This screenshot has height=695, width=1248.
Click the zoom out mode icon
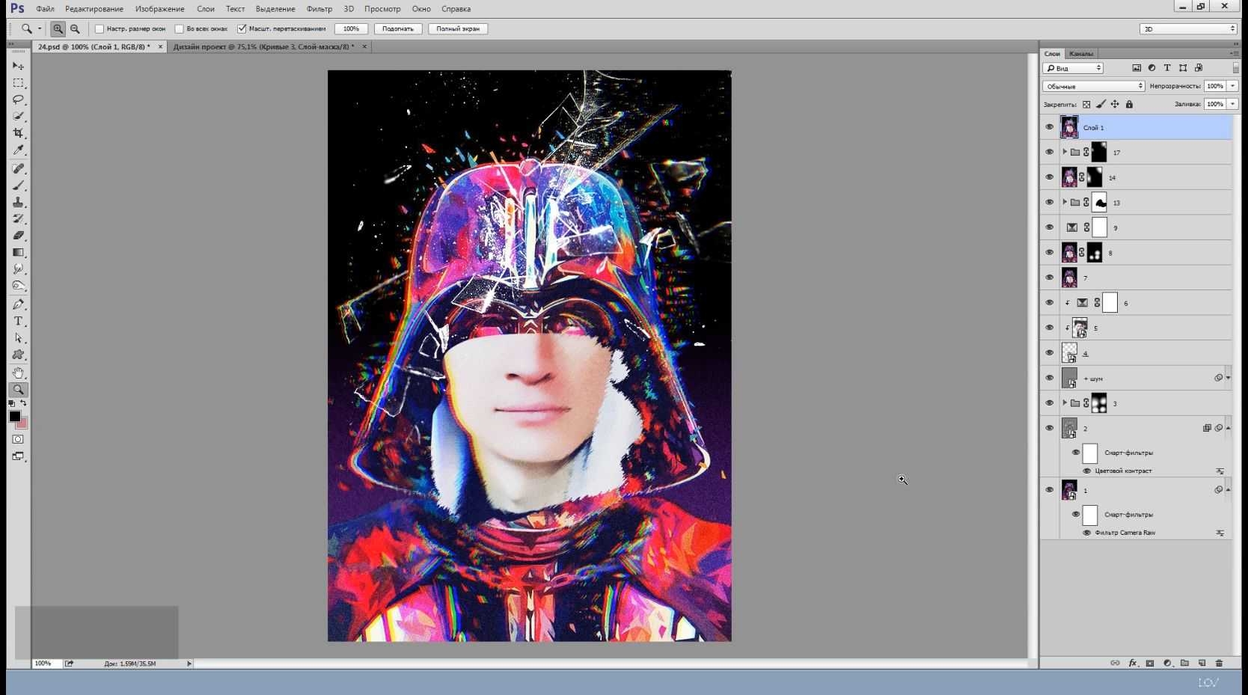click(x=75, y=29)
